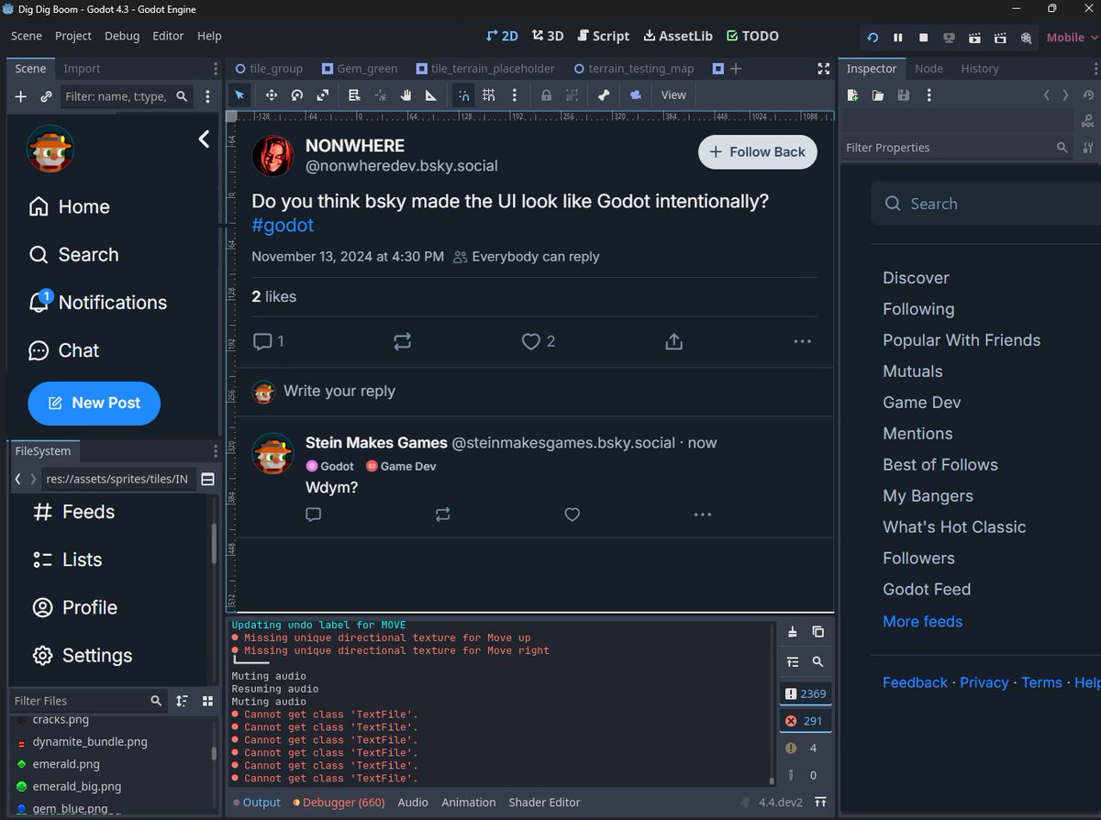
Task: Pause the running project
Action: click(898, 38)
